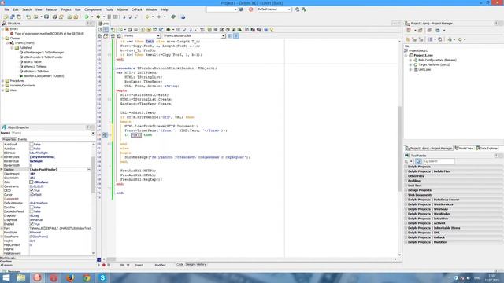Select Project1.exe in Project Manager
Screen dimensions: 504x283
(423, 55)
